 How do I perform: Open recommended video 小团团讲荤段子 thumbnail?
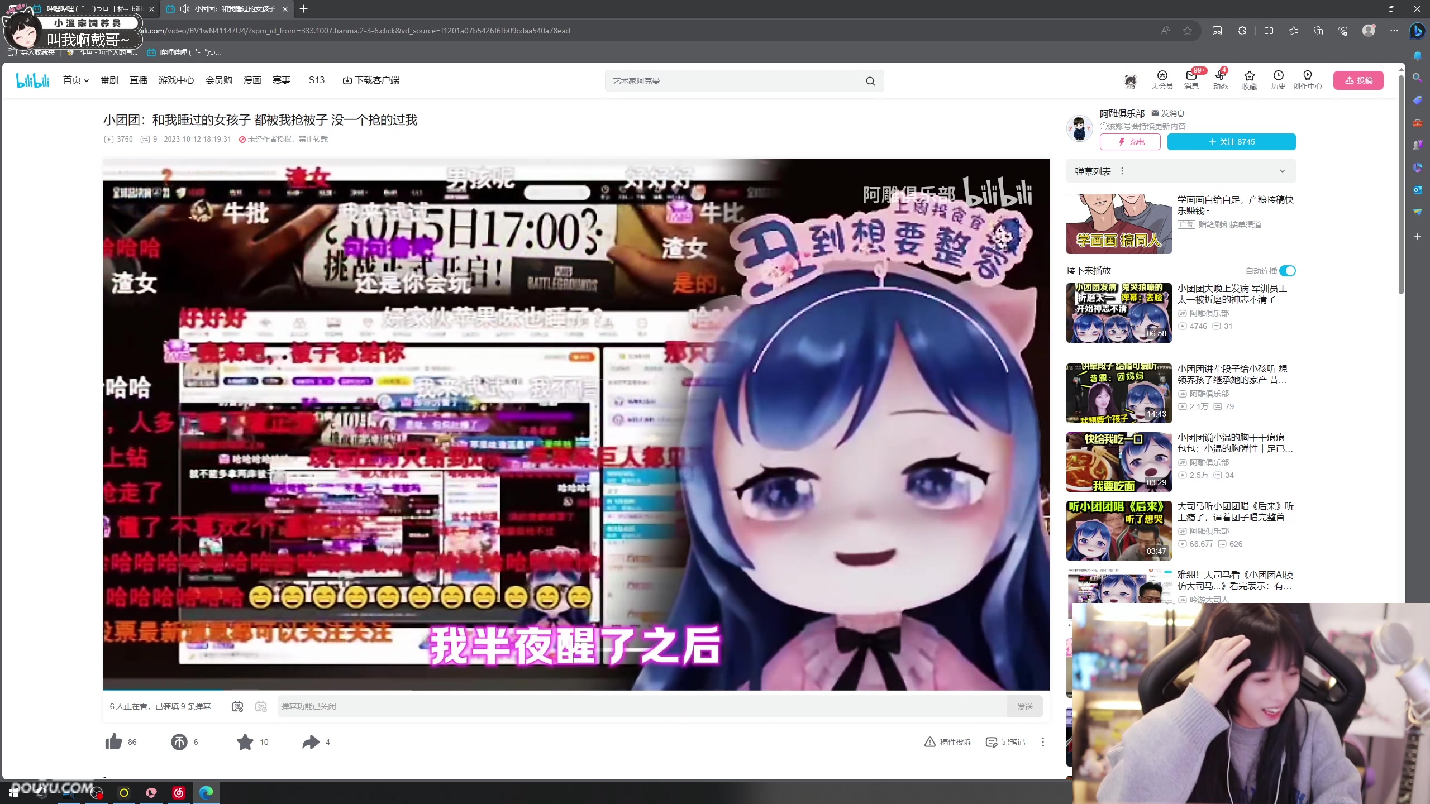click(1118, 393)
